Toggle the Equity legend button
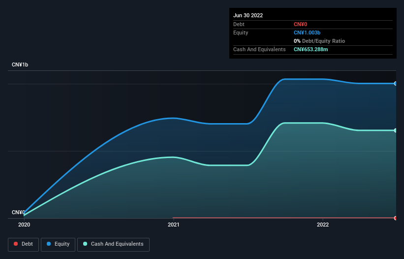Viewport: 404px width, 259px height. (x=58, y=244)
